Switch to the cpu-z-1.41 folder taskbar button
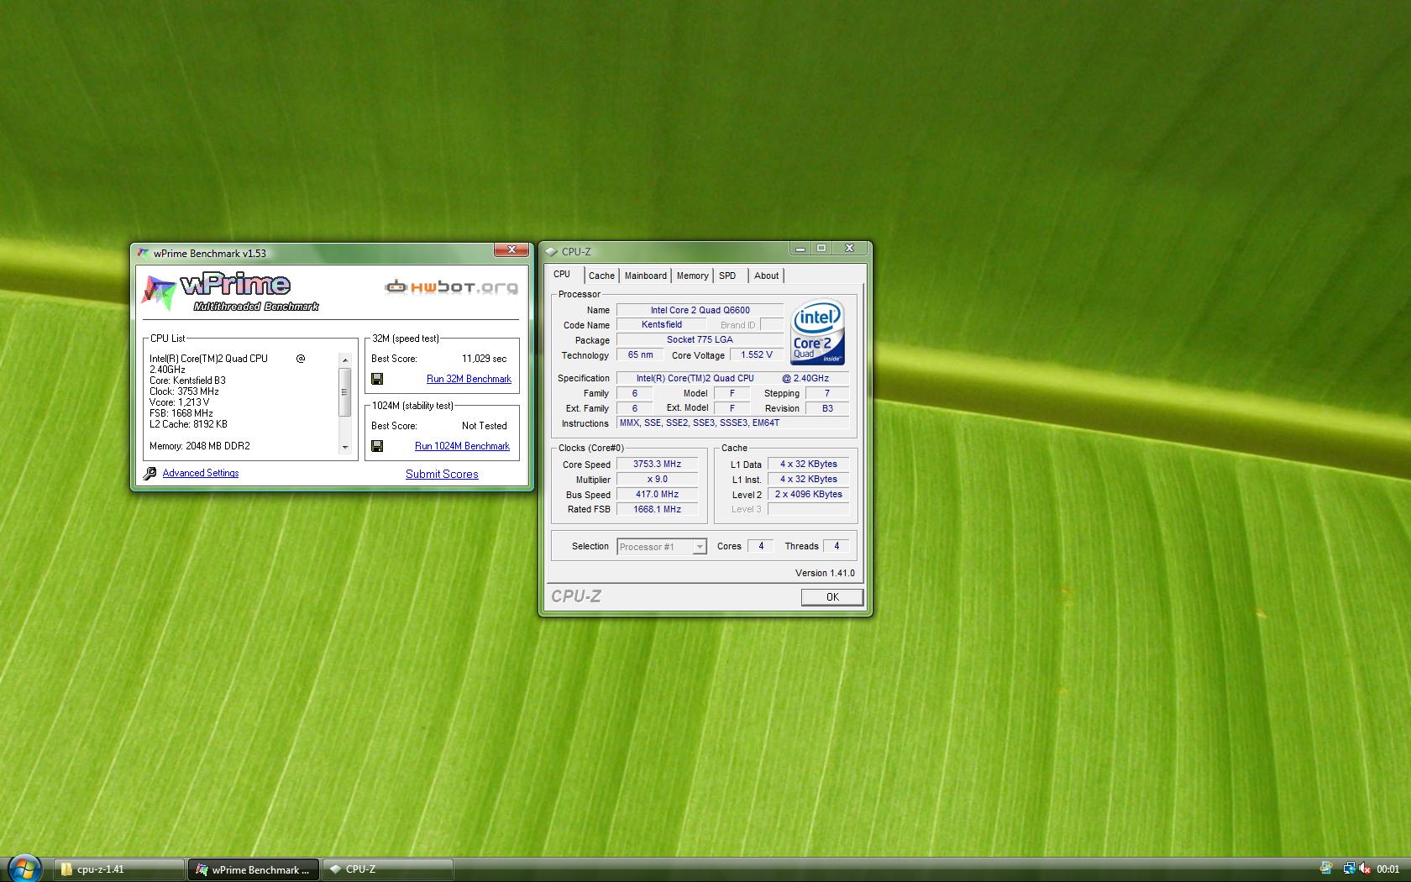1411x882 pixels. click(119, 869)
